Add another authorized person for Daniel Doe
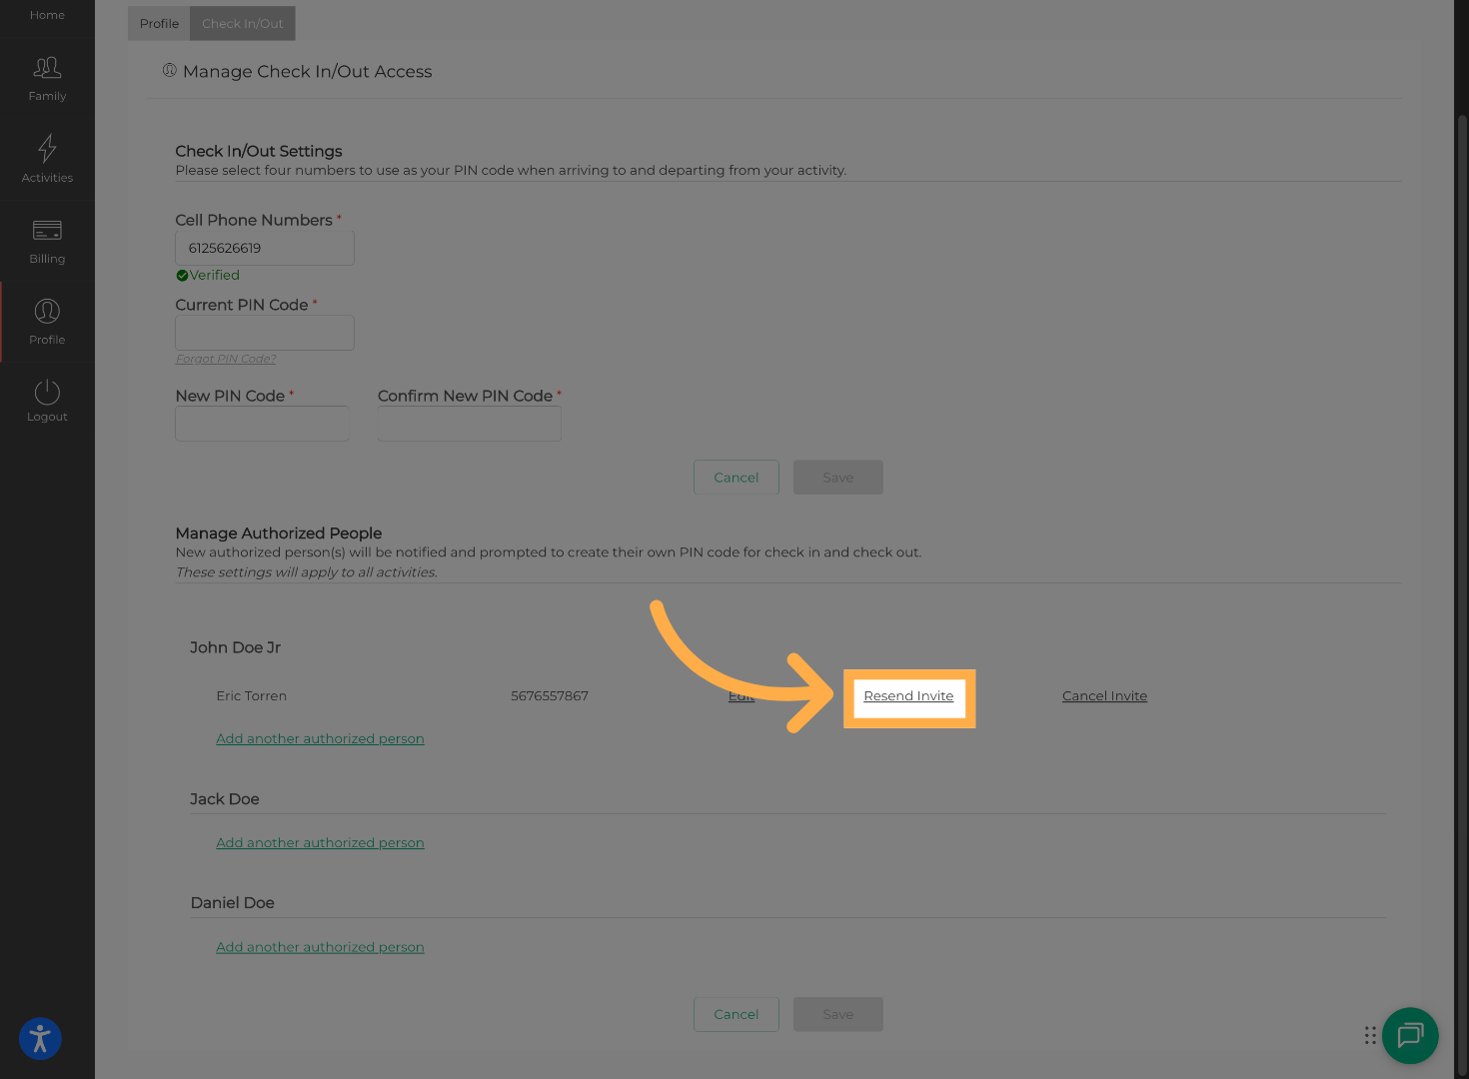 pos(320,947)
